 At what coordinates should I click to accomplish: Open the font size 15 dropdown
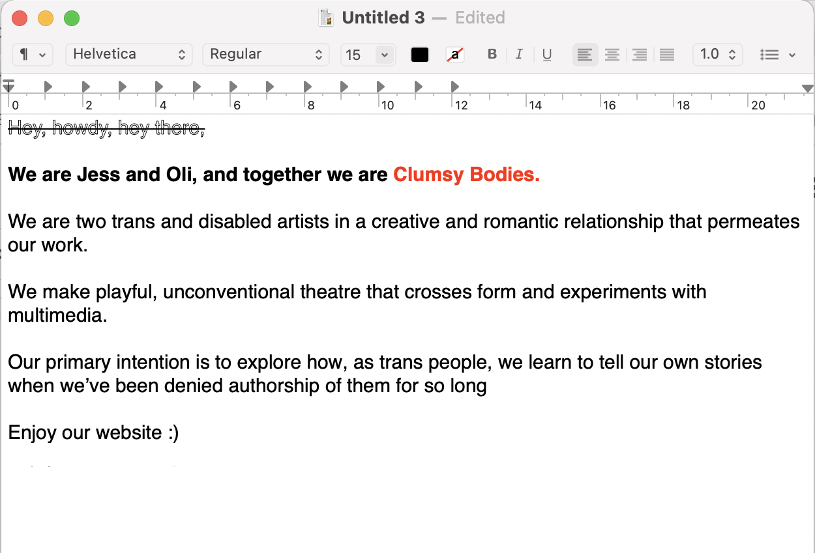tap(367, 55)
